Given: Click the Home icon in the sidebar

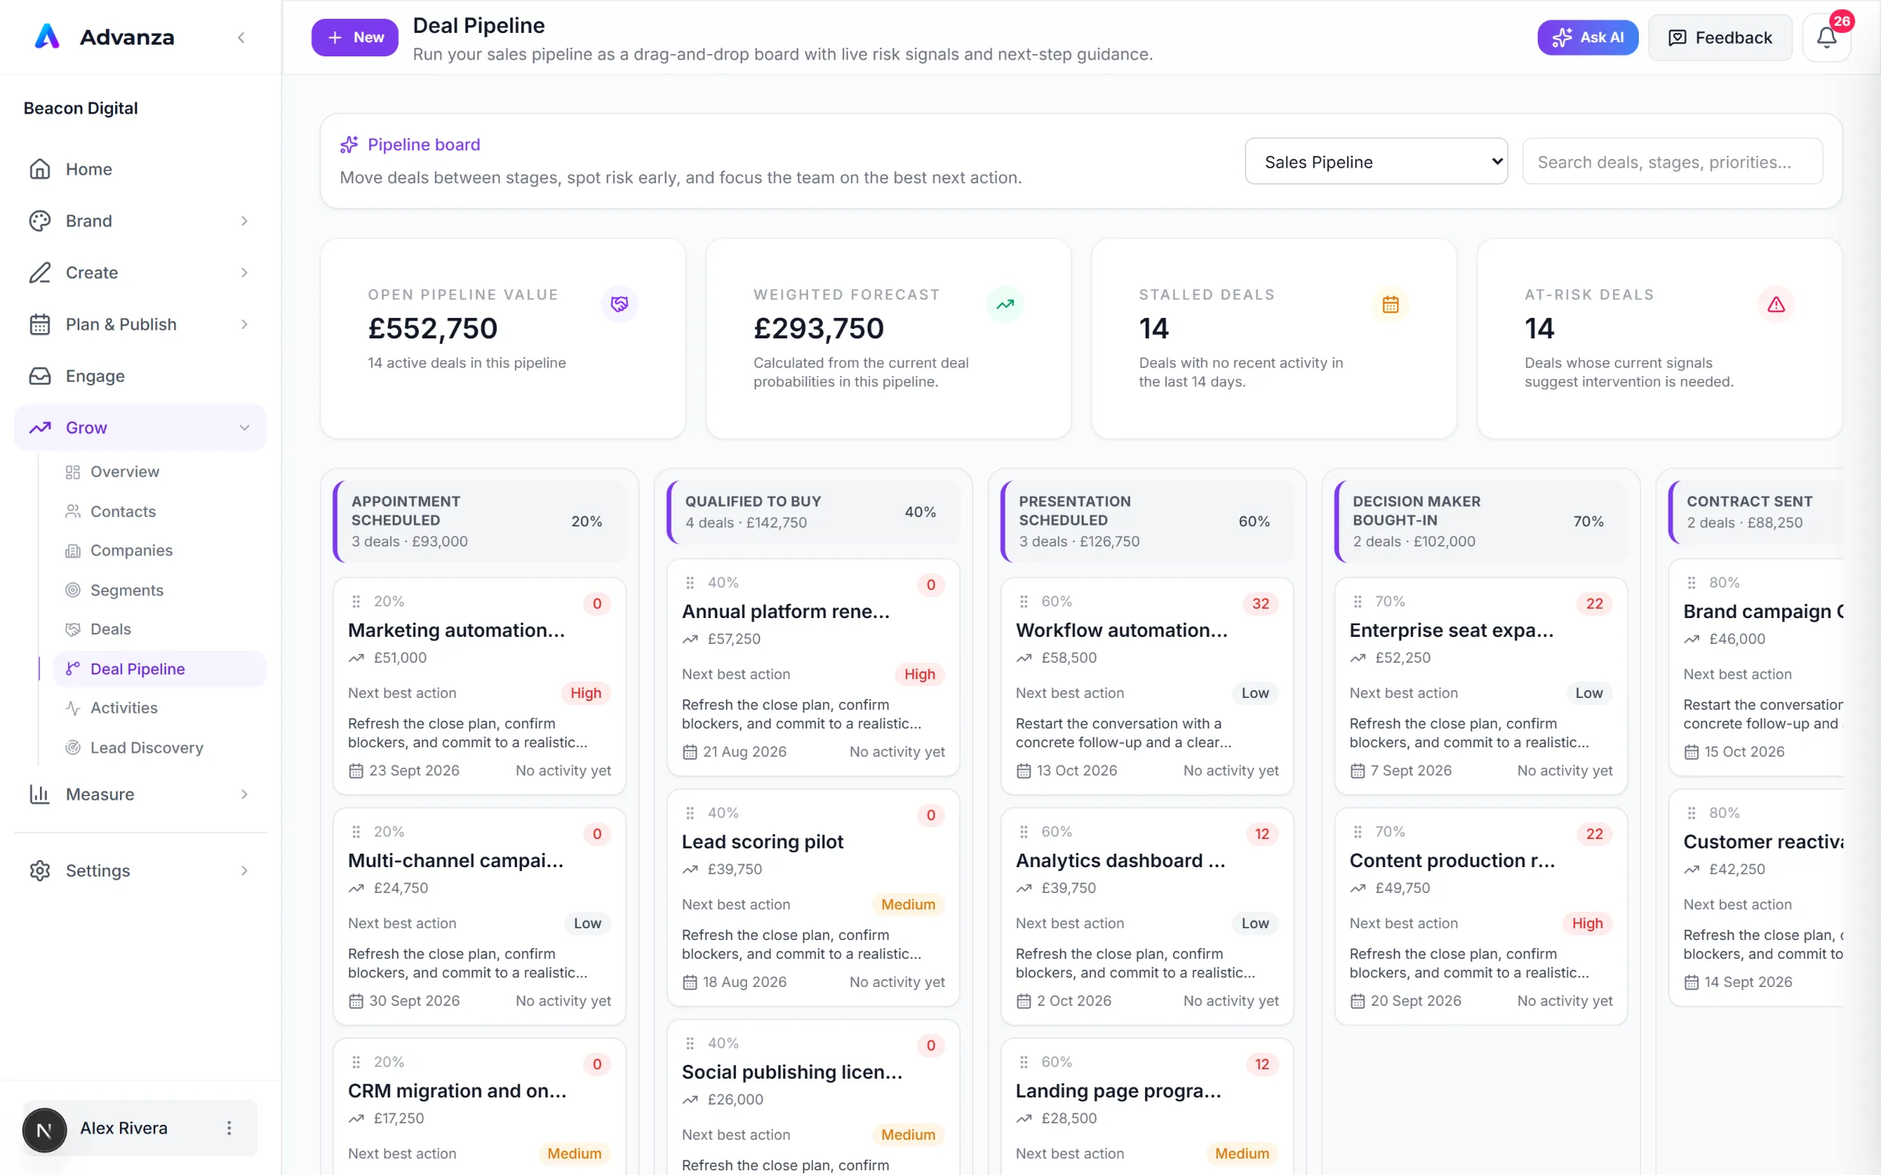Looking at the screenshot, I should click(40, 169).
